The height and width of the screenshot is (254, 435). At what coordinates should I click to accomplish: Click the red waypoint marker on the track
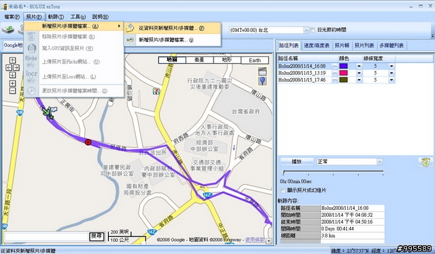[88, 142]
